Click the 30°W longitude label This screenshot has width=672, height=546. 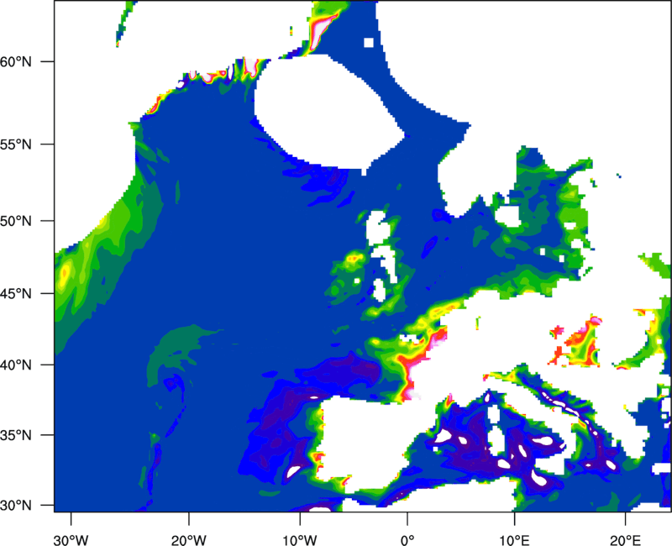click(71, 540)
